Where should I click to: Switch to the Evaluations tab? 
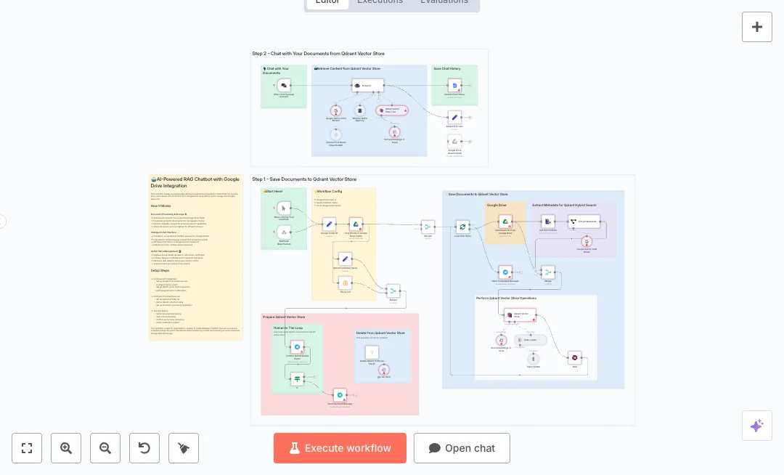tap(444, 2)
